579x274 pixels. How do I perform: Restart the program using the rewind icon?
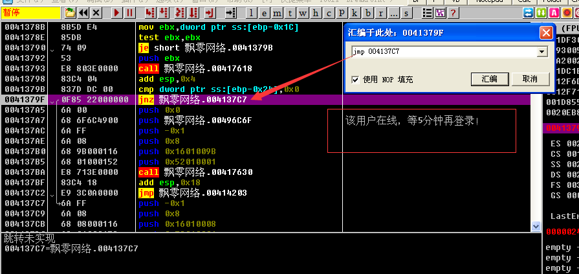click(x=83, y=13)
